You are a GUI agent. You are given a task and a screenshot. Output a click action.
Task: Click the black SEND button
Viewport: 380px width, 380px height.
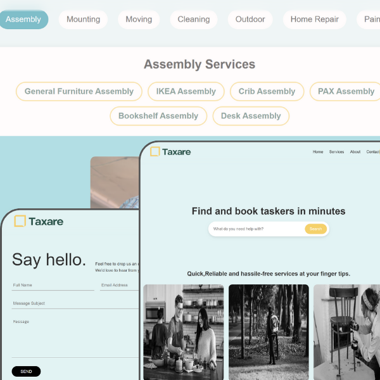pos(26,371)
